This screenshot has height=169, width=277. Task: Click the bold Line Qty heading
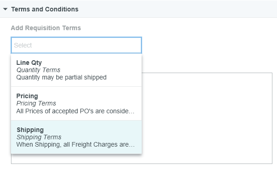coord(29,63)
